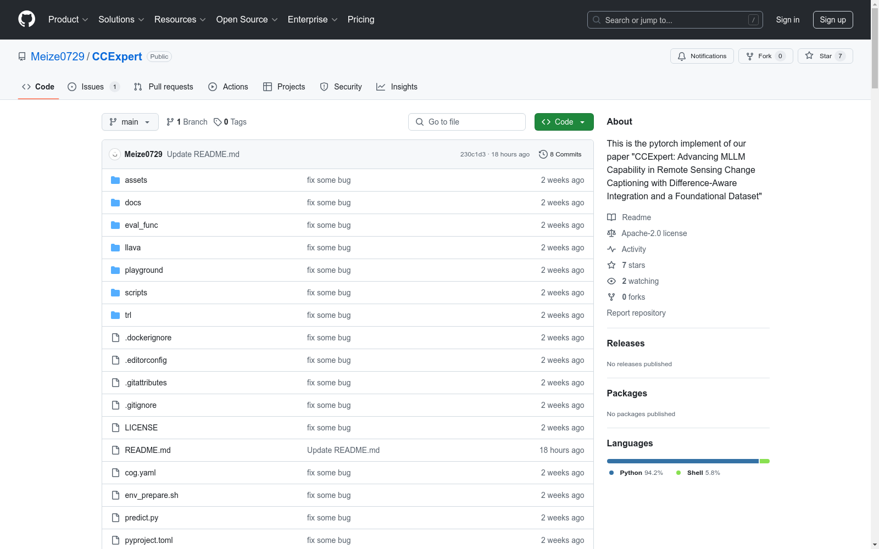Open the green Code dropdown button
This screenshot has width=879, height=549.
564,122
